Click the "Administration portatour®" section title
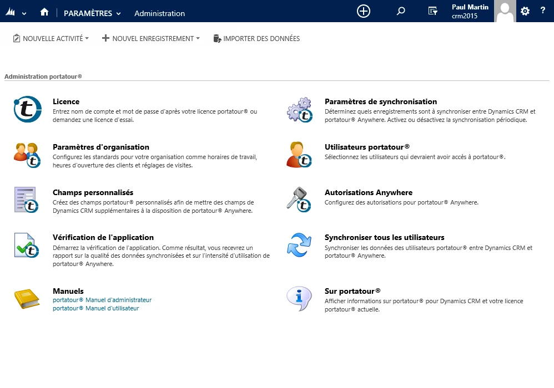The image size is (554, 388). coord(43,76)
